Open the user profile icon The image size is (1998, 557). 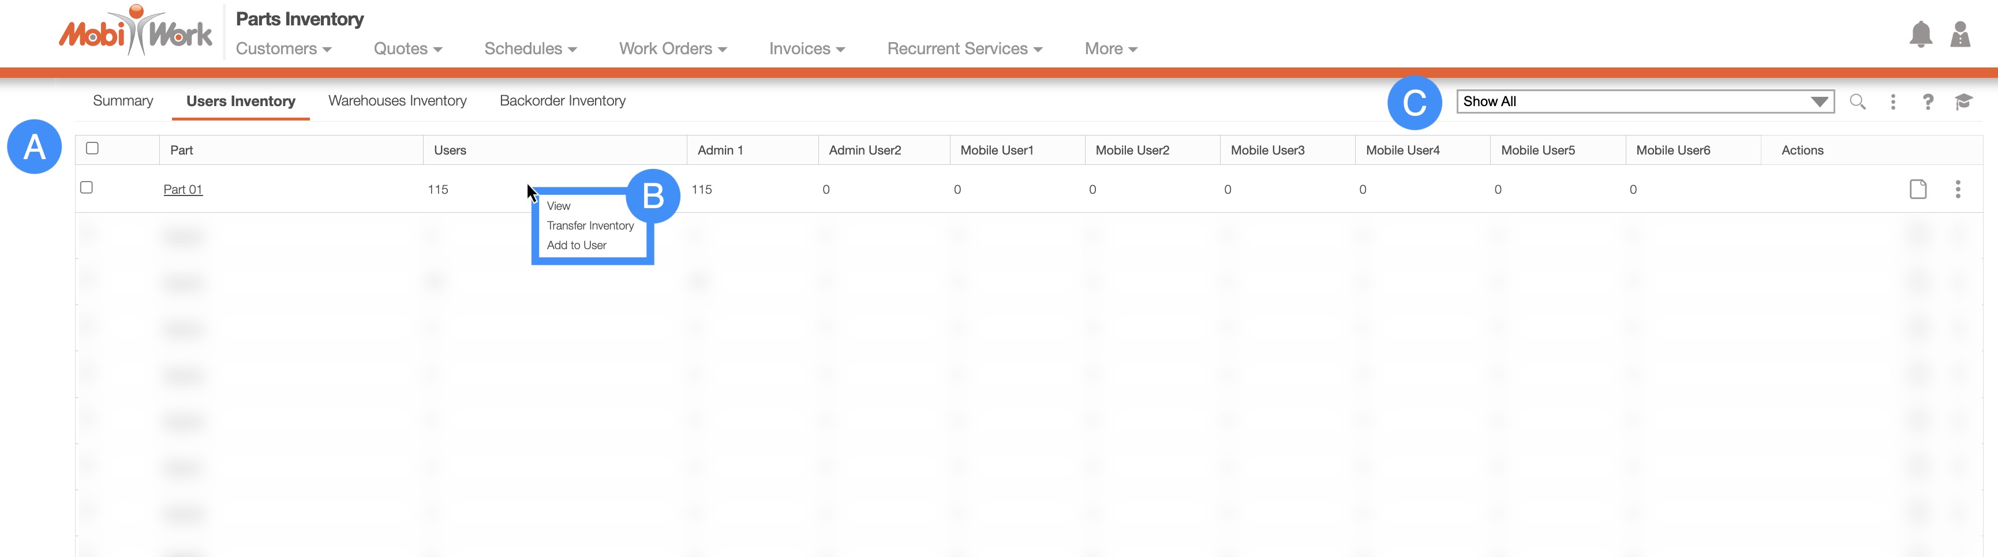click(x=1960, y=35)
